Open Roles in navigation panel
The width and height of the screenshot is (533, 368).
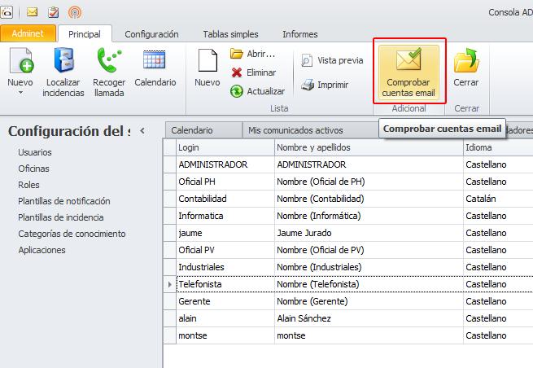[29, 185]
